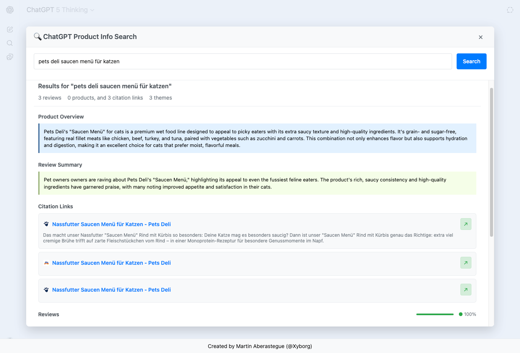
Task: Click external-link arrow on second citation card
Action: (x=466, y=263)
